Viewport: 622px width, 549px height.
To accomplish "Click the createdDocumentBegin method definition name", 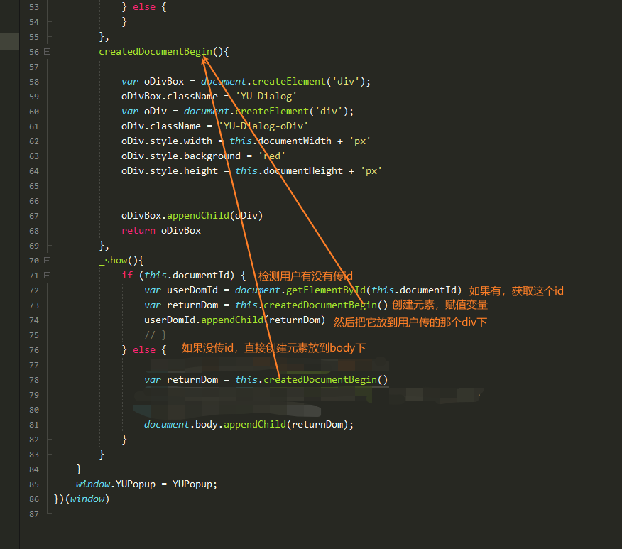I will click(155, 52).
